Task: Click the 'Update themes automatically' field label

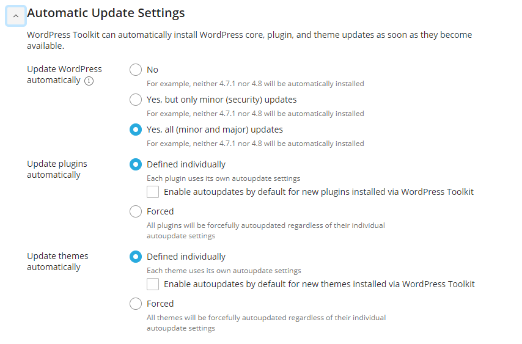Action: pyautogui.click(x=57, y=261)
